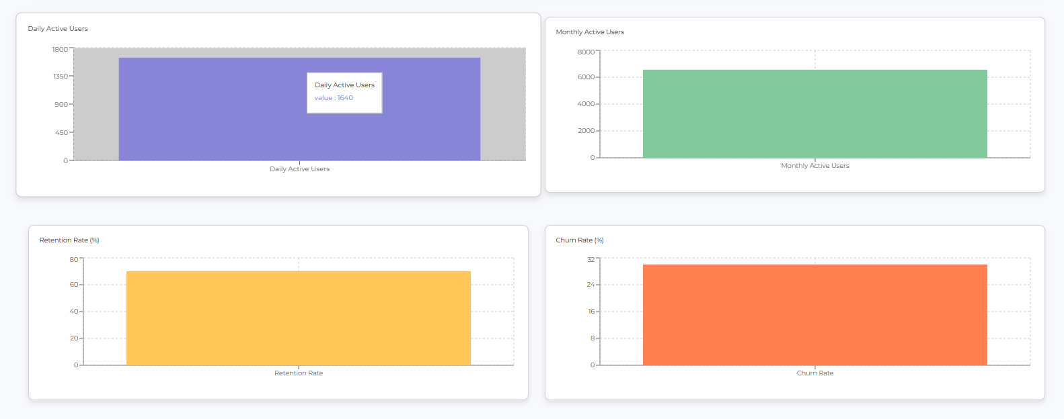The height and width of the screenshot is (419, 1064).
Task: Click the yellow Retention Rate bar
Action: (298, 318)
